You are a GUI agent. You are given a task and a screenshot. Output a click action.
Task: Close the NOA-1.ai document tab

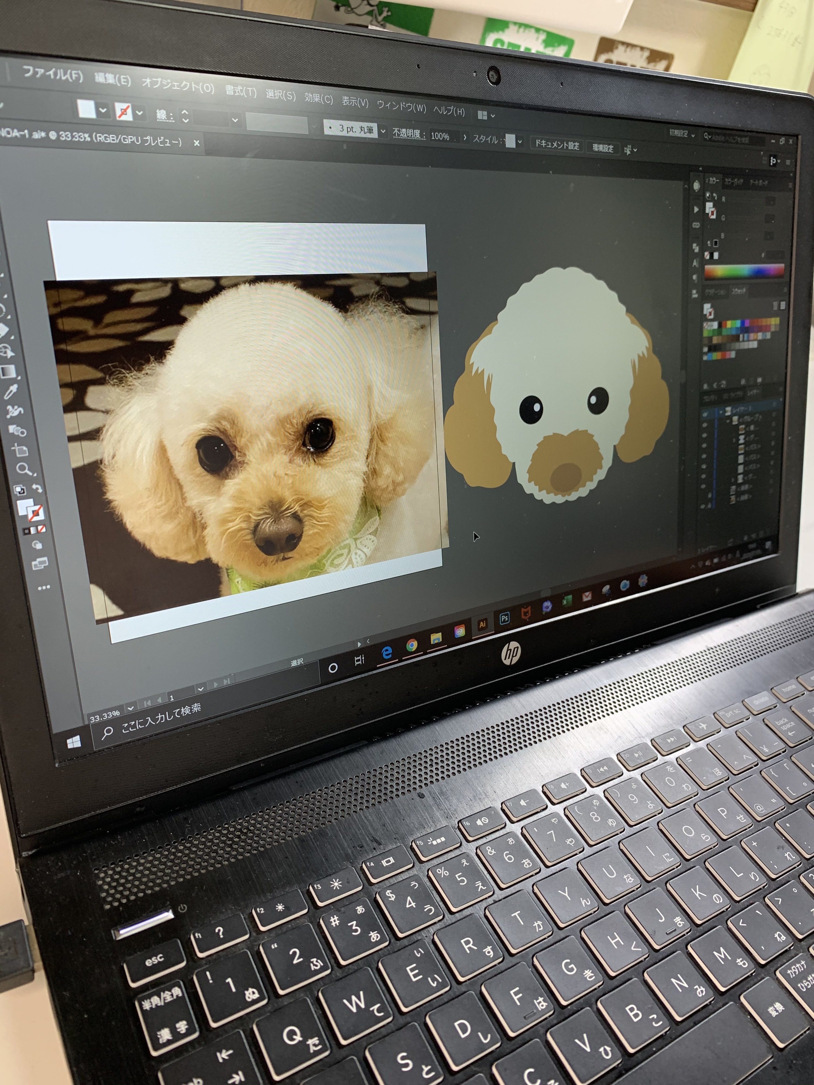tap(196, 143)
